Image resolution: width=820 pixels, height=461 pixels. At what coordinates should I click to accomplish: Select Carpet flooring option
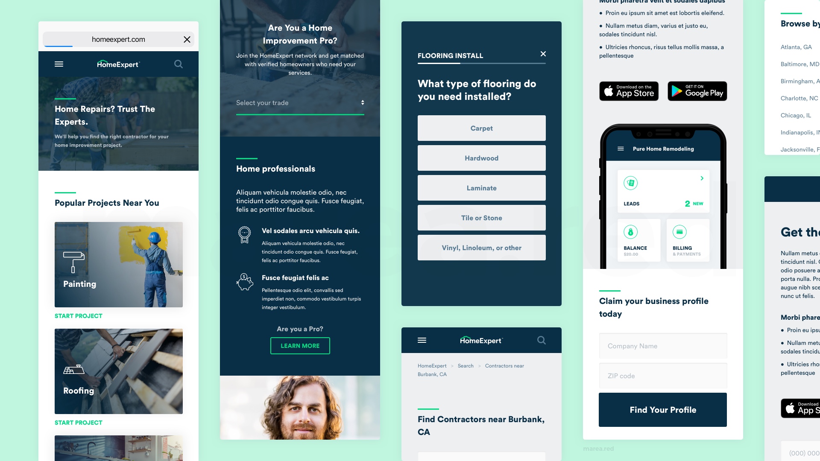coord(481,128)
